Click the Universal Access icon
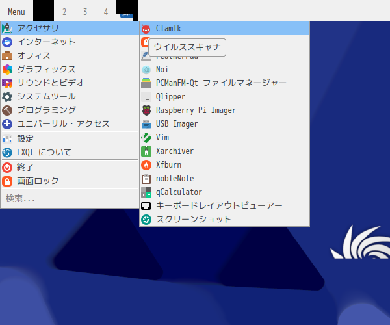390x325 pixels. (x=7, y=124)
